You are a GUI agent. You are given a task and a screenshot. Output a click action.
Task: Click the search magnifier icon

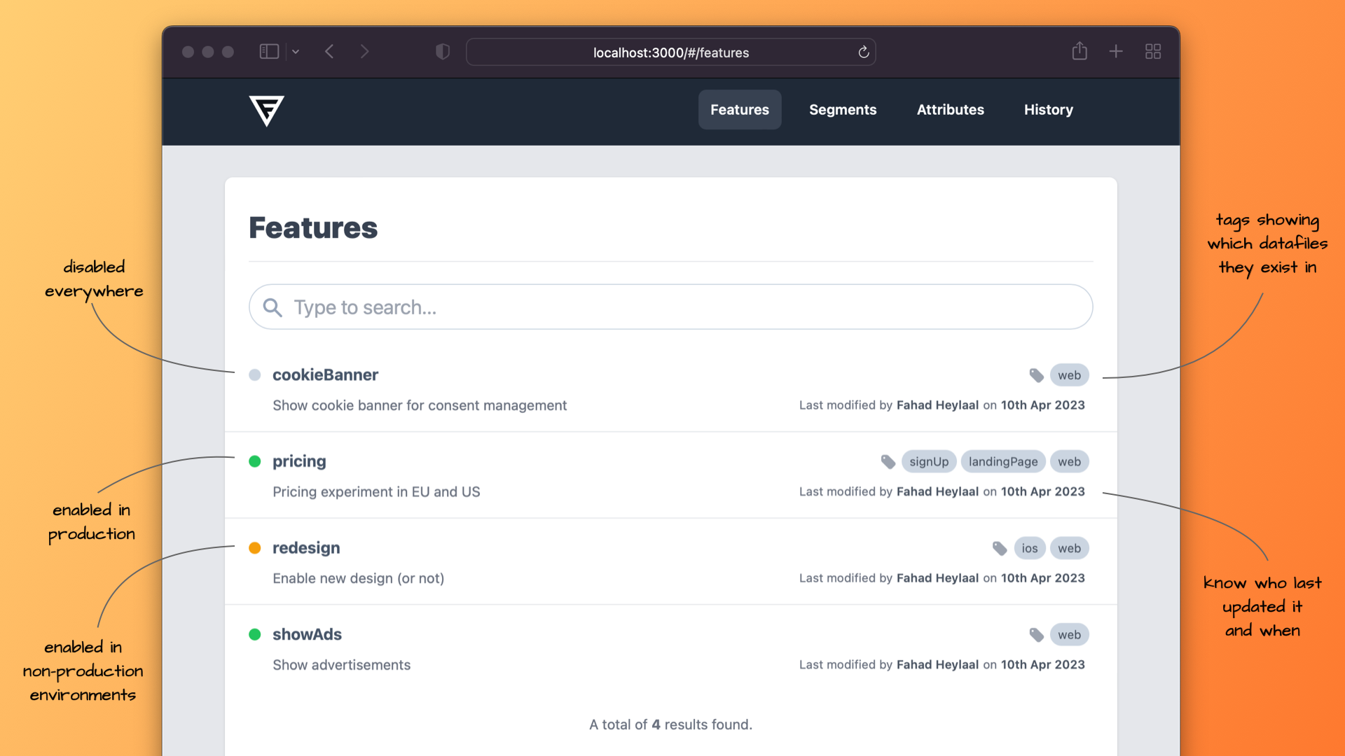[273, 307]
